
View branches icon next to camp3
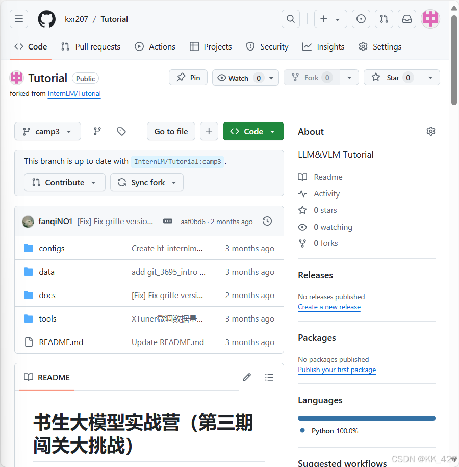point(97,131)
